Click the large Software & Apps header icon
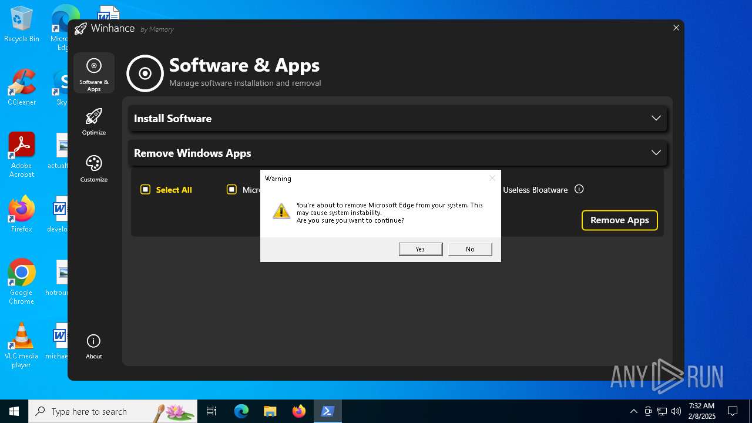This screenshot has width=752, height=423. click(x=145, y=73)
